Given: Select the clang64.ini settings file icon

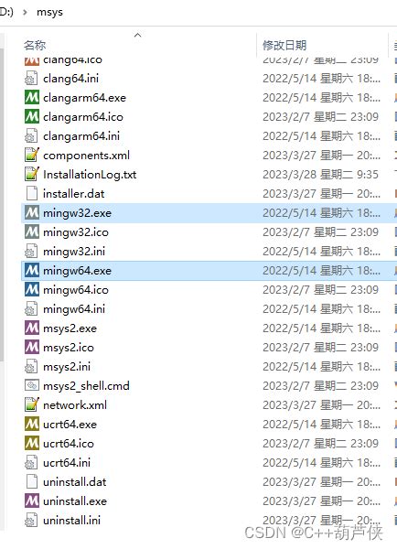Looking at the screenshot, I should point(31,78).
